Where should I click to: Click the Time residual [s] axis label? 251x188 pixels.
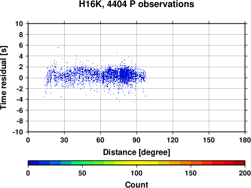click(x=4, y=78)
